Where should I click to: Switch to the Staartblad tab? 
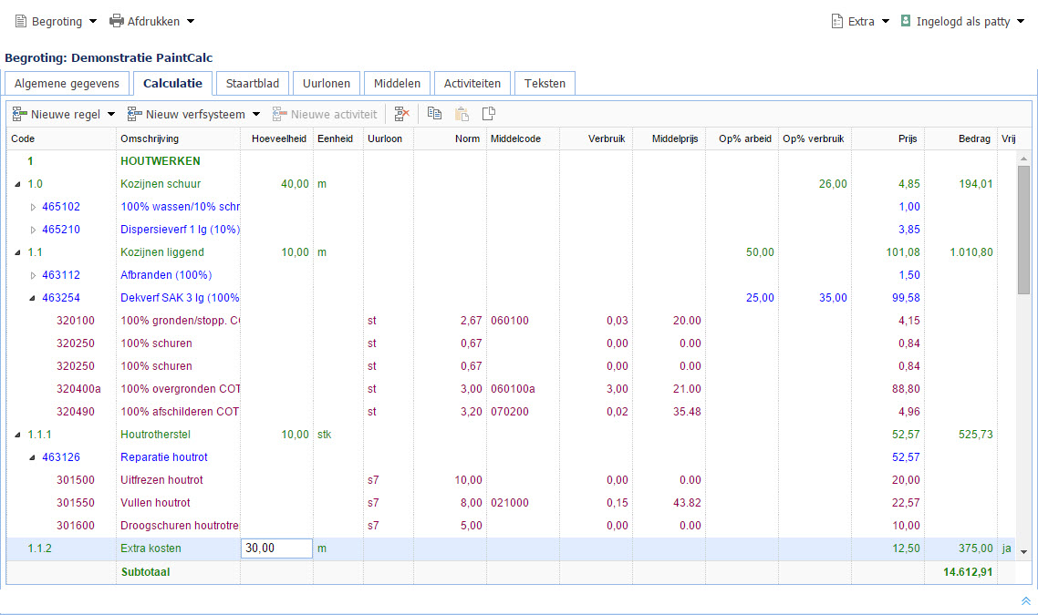coord(253,83)
